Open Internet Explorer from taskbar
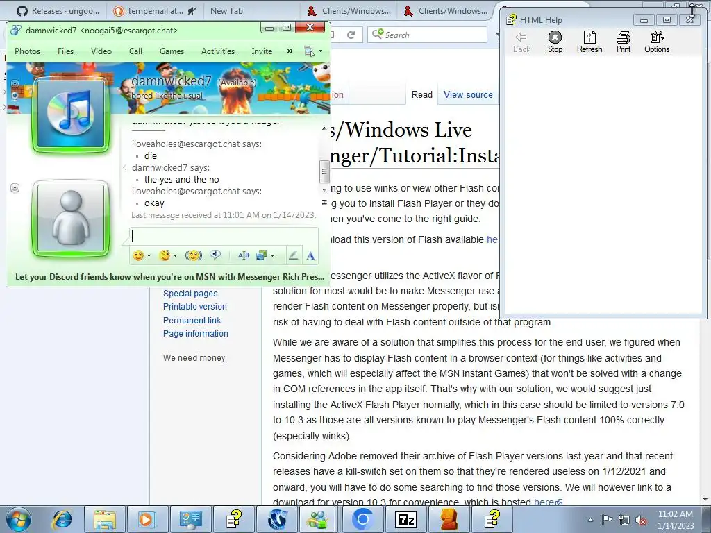The image size is (711, 533). tap(62, 519)
